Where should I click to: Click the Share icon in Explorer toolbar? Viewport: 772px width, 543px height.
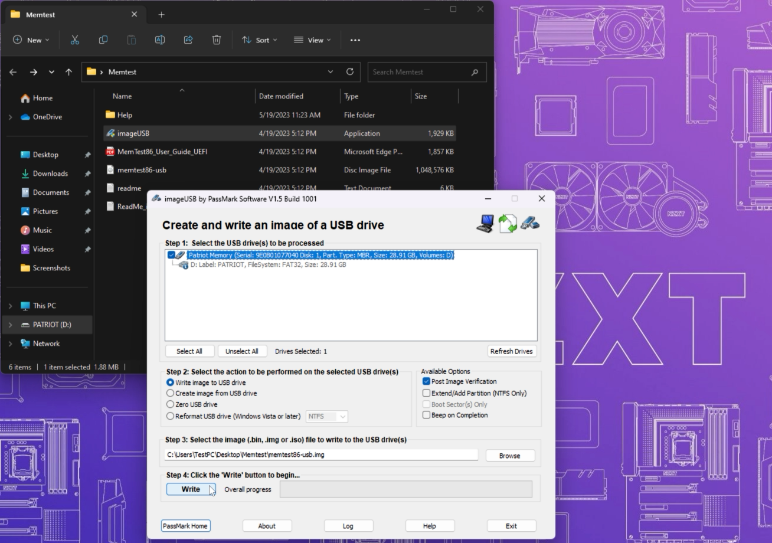coord(188,40)
